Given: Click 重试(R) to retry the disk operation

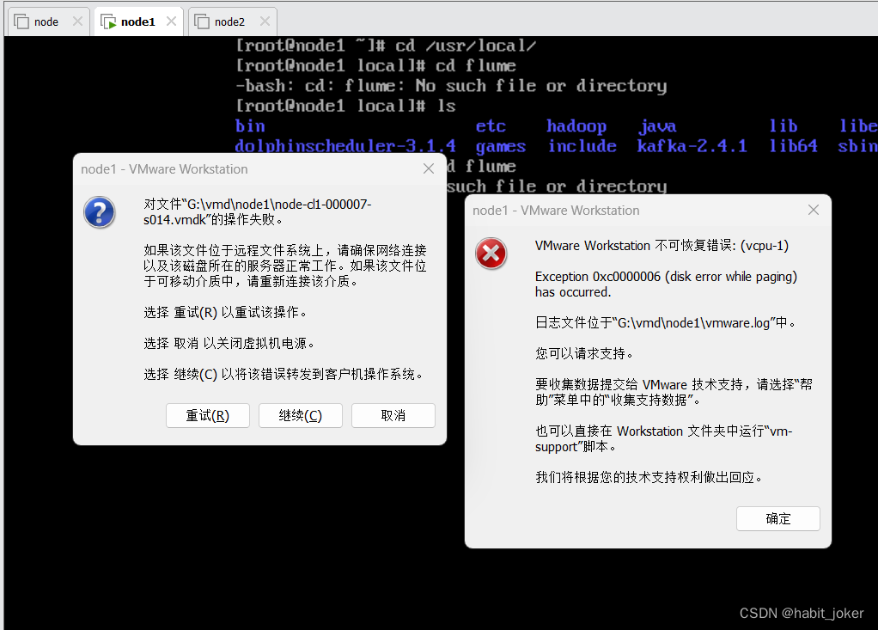Looking at the screenshot, I should coord(207,415).
